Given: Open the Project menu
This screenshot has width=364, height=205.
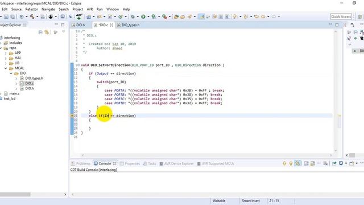Looking at the screenshot, I should click(77, 9).
